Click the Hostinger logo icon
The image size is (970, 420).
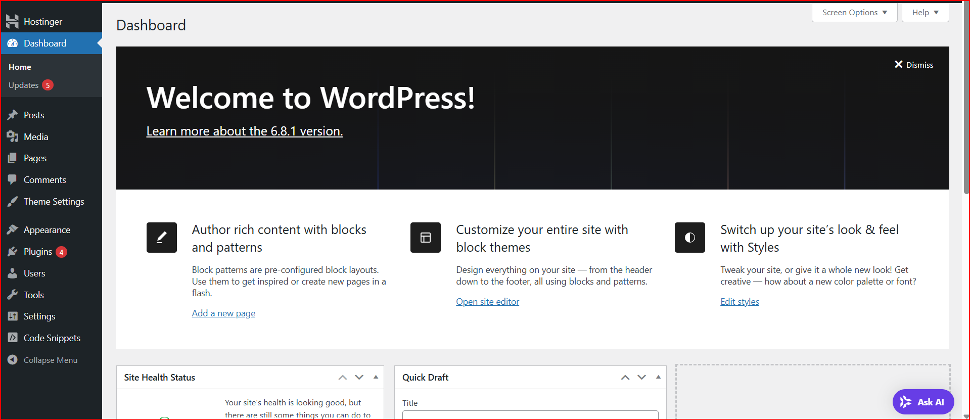12,21
